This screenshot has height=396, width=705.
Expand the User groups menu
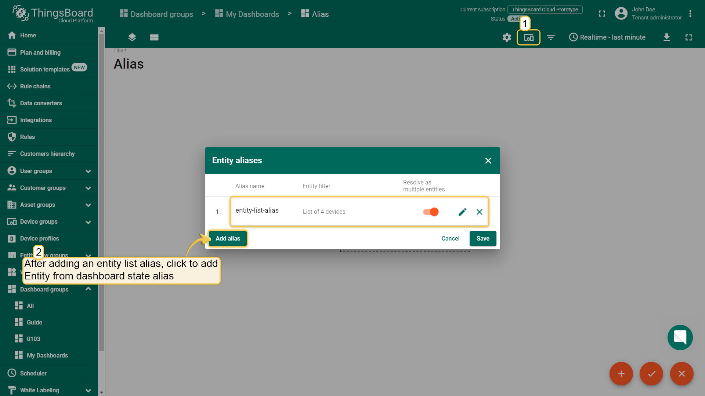49,171
